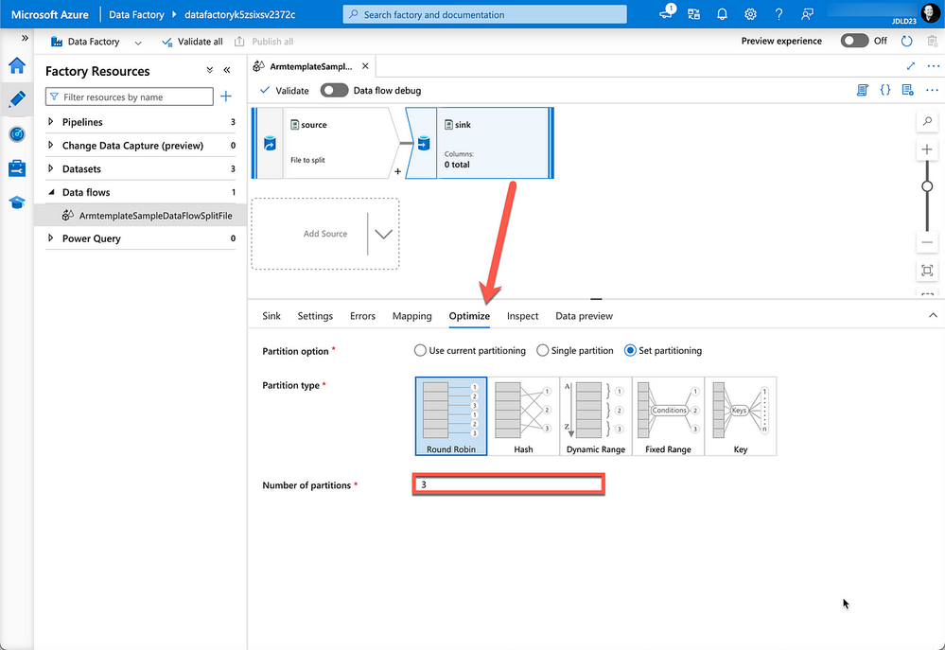Open the switch Data Factory icon
Image resolution: width=945 pixels, height=650 pixels.
point(693,14)
